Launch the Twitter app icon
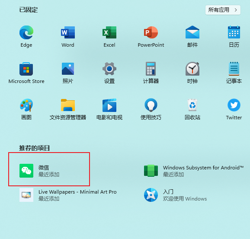Viewport: 250px width, 239px height. pos(234,105)
